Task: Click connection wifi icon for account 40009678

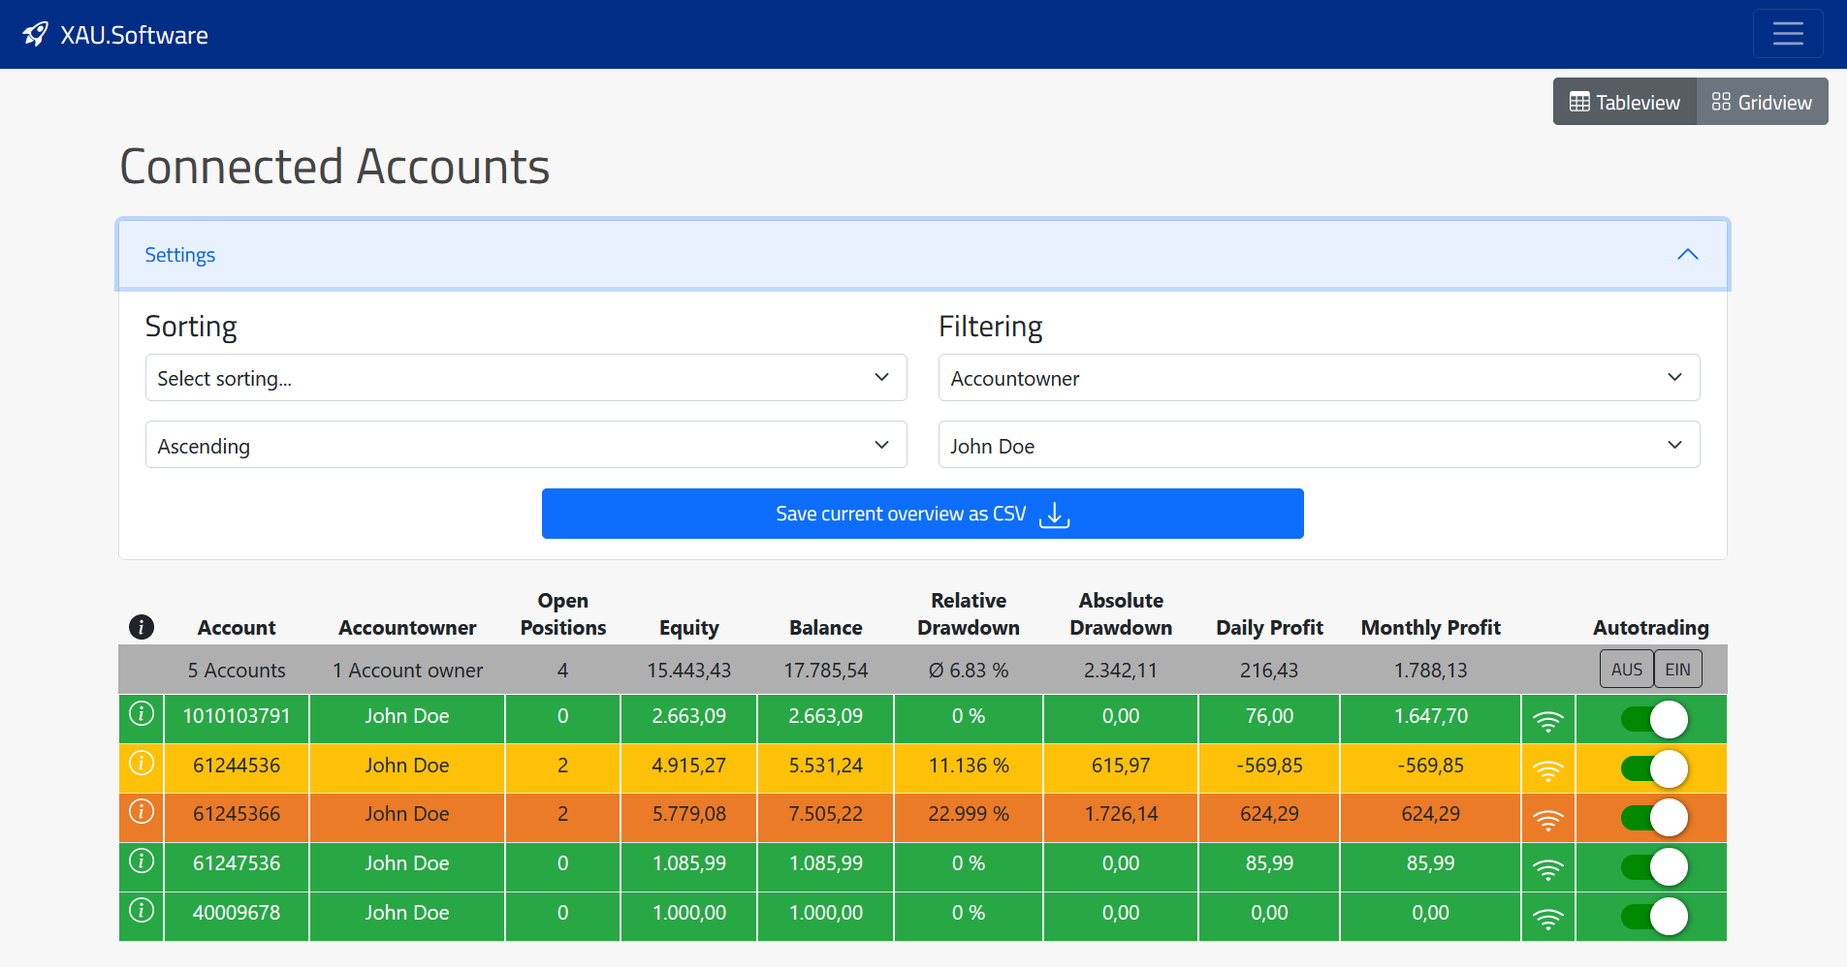Action: pyautogui.click(x=1548, y=919)
